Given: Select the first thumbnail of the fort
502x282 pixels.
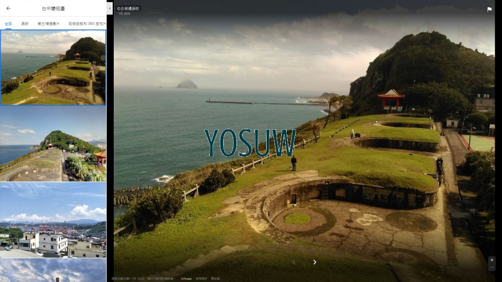Looking at the screenshot, I should coord(53,67).
